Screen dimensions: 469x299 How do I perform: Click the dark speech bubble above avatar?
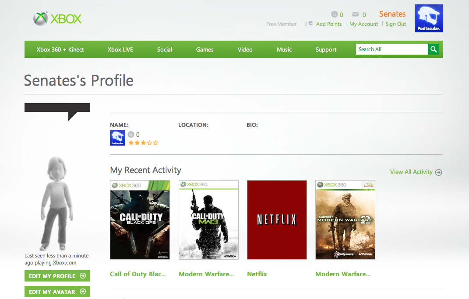click(x=57, y=112)
